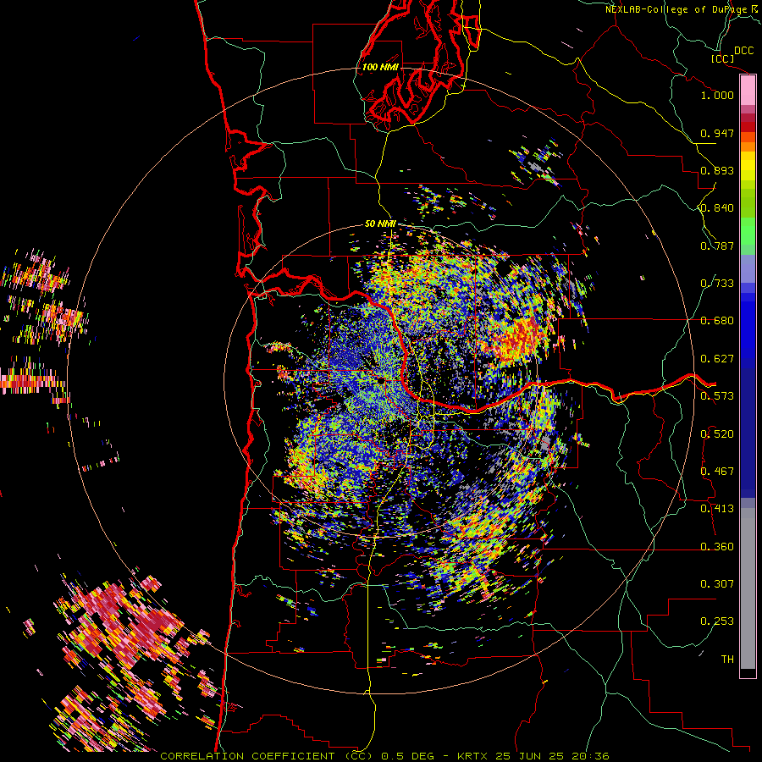Click the 0.360 color scale label
The image size is (762, 762).
[717, 547]
